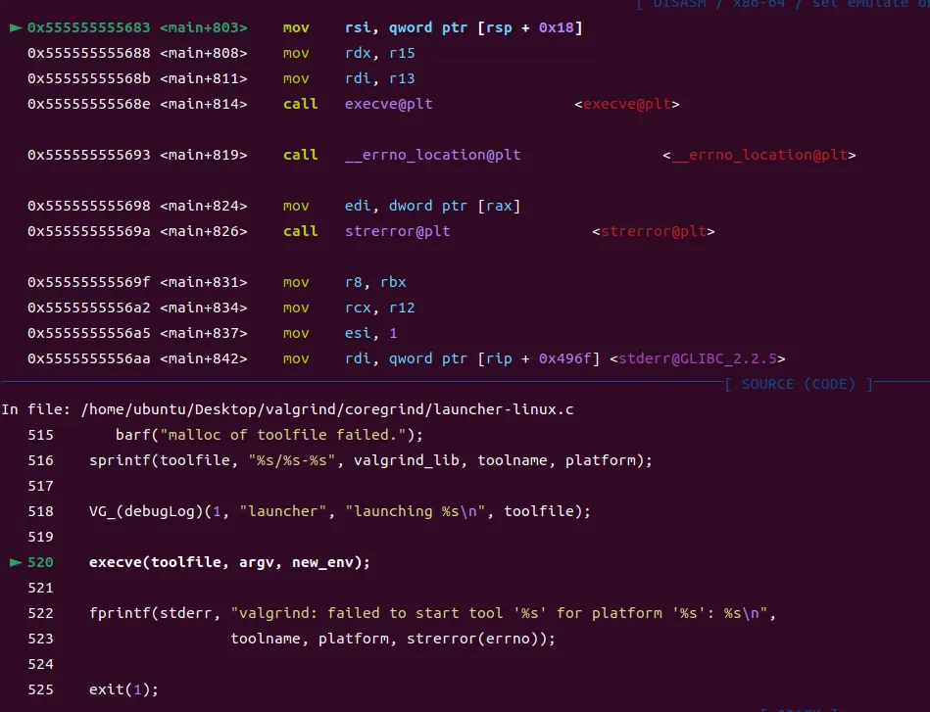930x712 pixels.
Task: Click the stderr@GLIBC_2.2.5 symbol annotation
Action: coord(697,358)
